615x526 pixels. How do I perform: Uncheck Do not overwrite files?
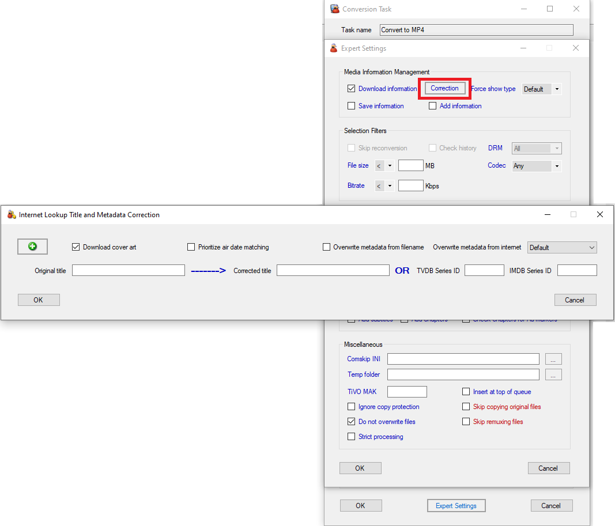352,422
